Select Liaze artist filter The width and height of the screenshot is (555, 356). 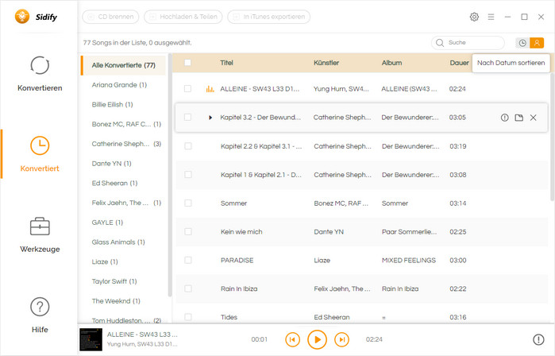(105, 261)
